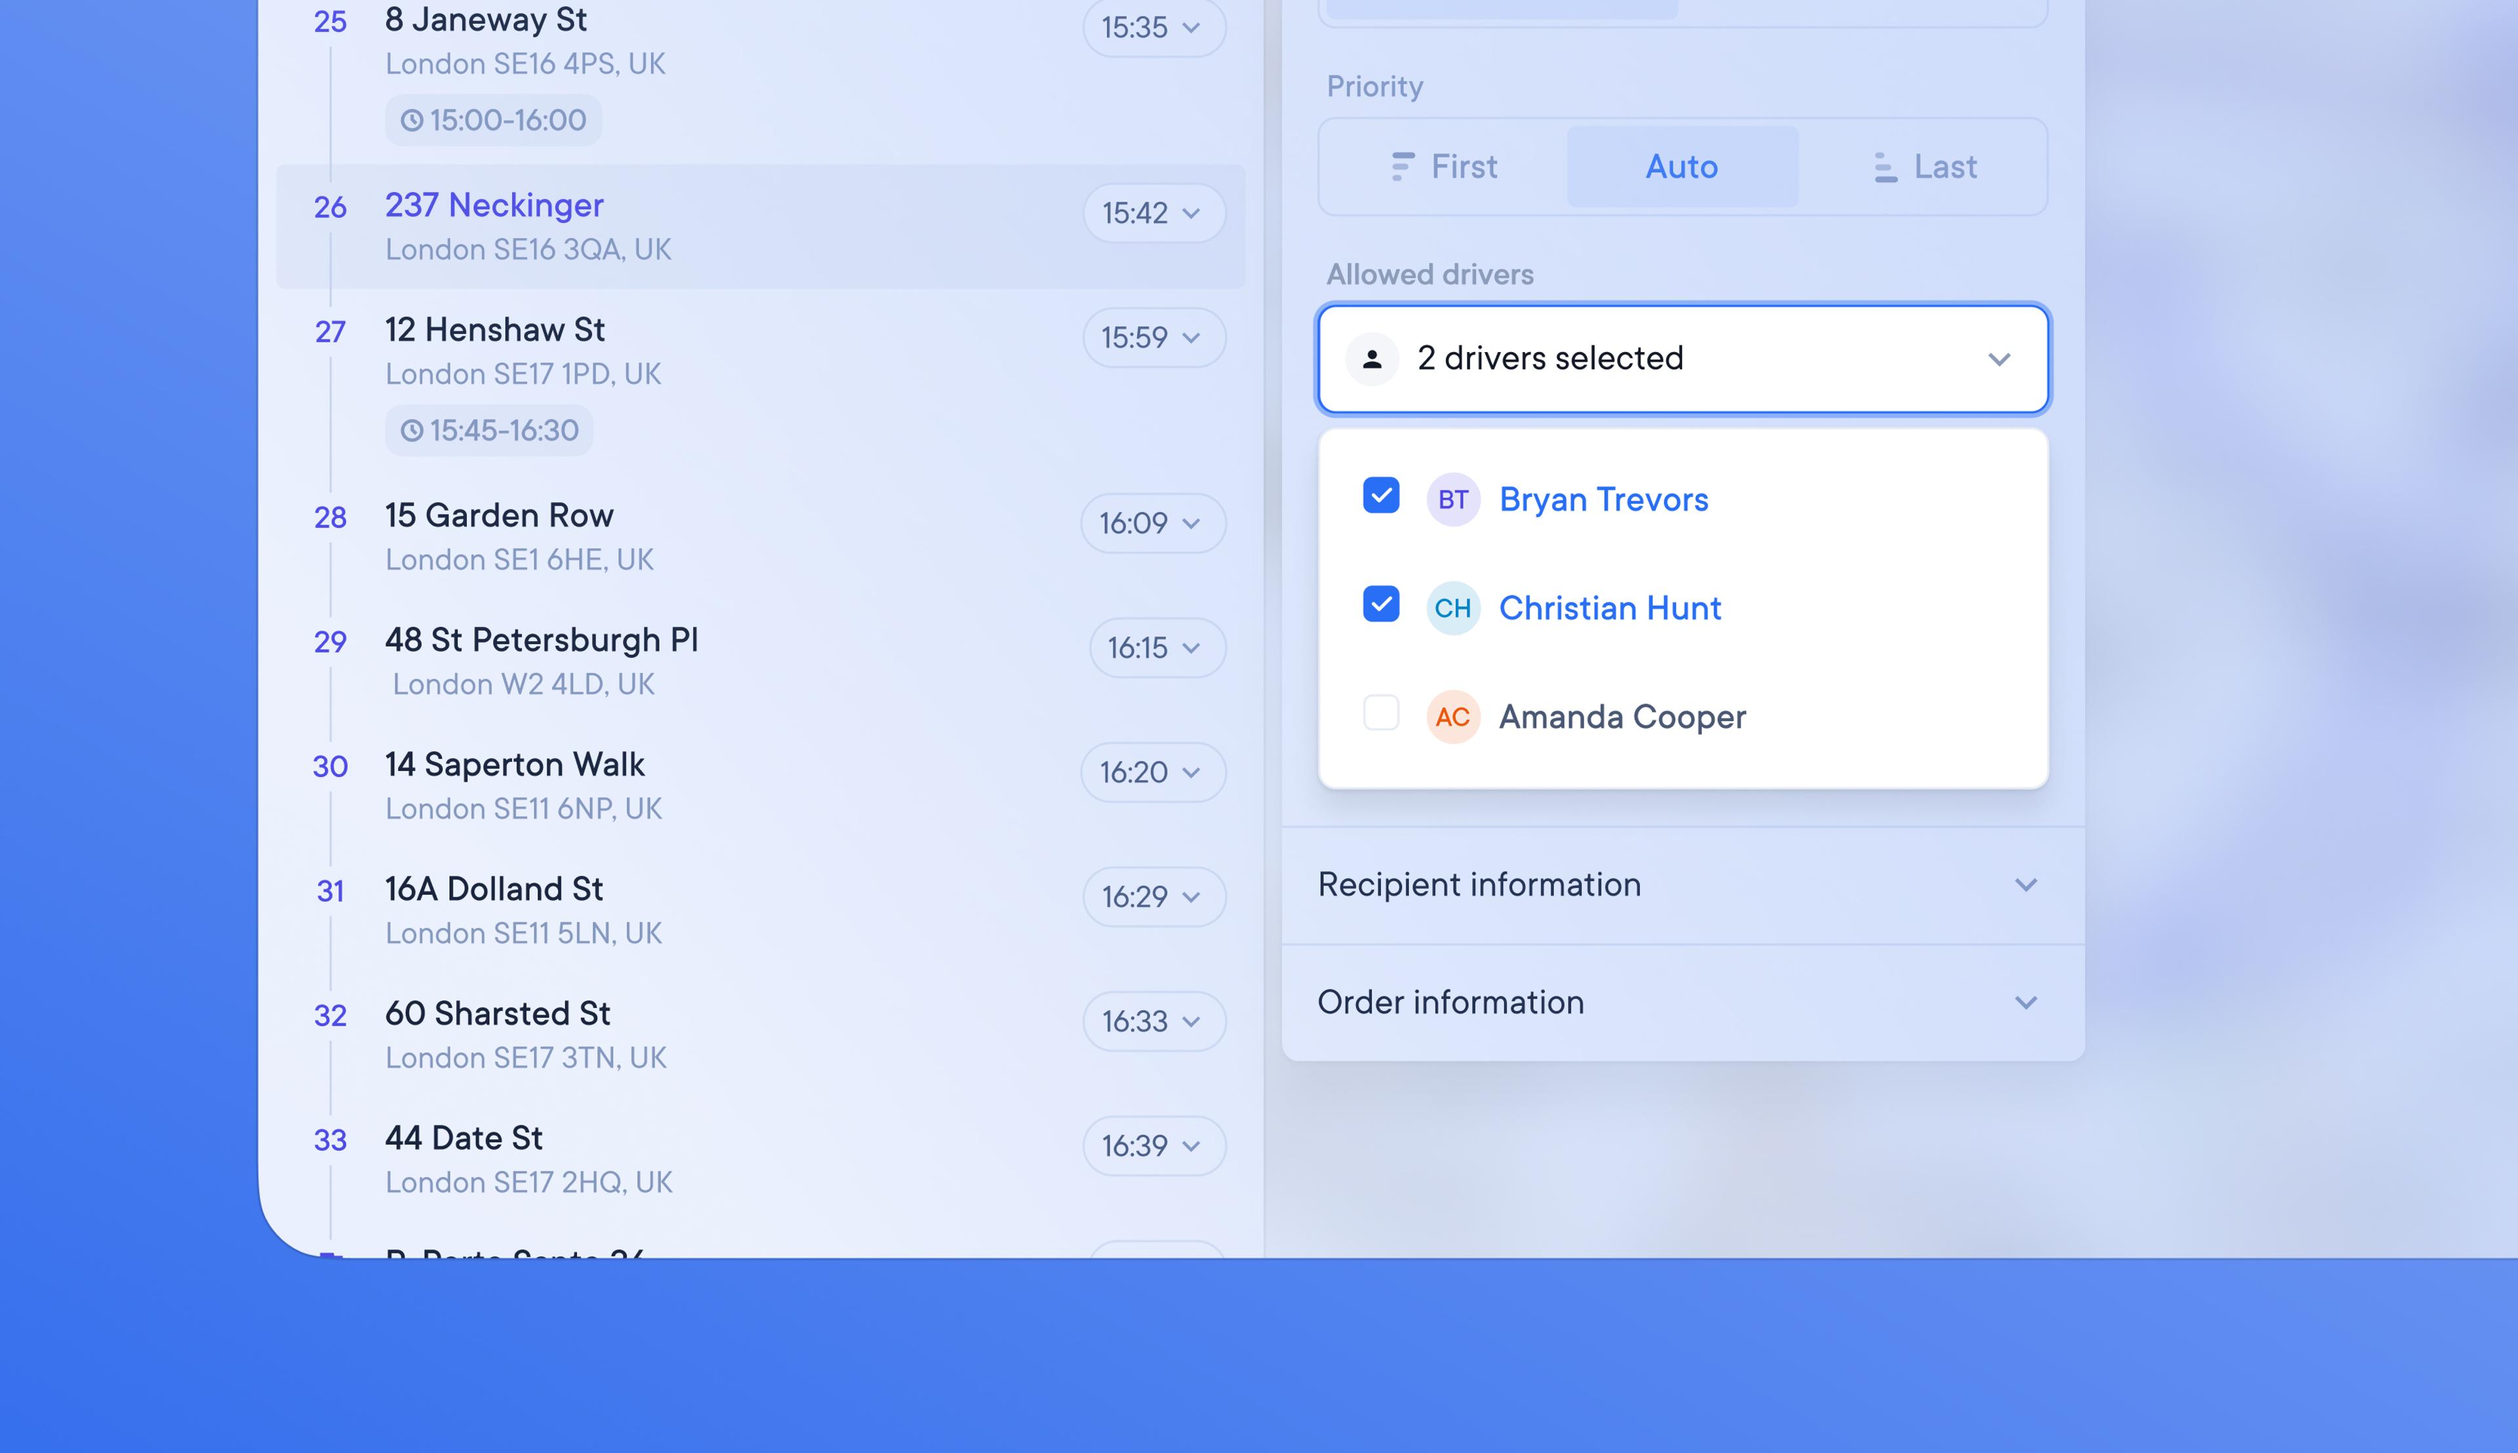This screenshot has height=1453, width=2518.
Task: Collapse the 2 drivers selected dropdown
Action: (1998, 359)
